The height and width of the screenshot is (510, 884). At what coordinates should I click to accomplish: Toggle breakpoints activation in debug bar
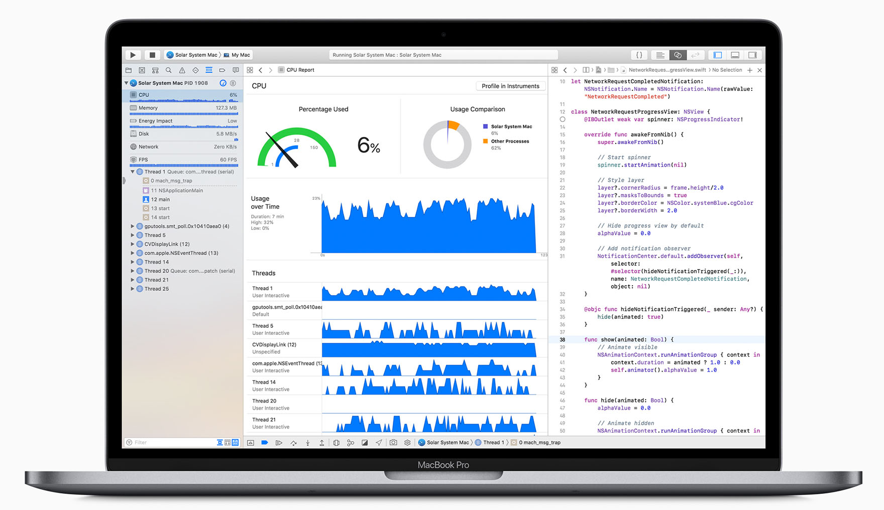coord(265,443)
